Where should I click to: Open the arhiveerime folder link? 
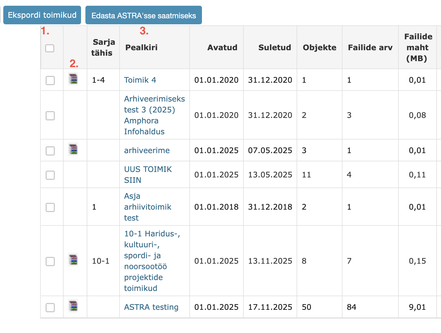click(147, 150)
